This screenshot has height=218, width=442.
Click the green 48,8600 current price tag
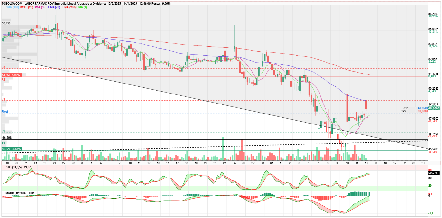(x=434, y=109)
